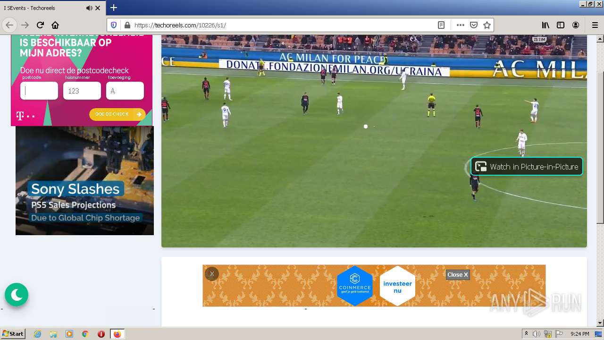Open the Action Center flag icon
Screen dimensions: 604x340
coord(559,334)
